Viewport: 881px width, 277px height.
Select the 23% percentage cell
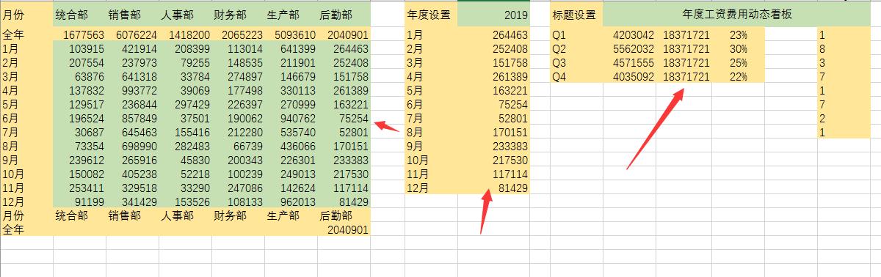pos(739,34)
